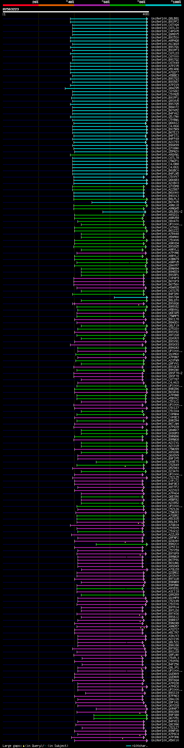Select hit label UniRef100_B9SSI9
The width and height of the screenshot is (184, 748).
point(165,693)
